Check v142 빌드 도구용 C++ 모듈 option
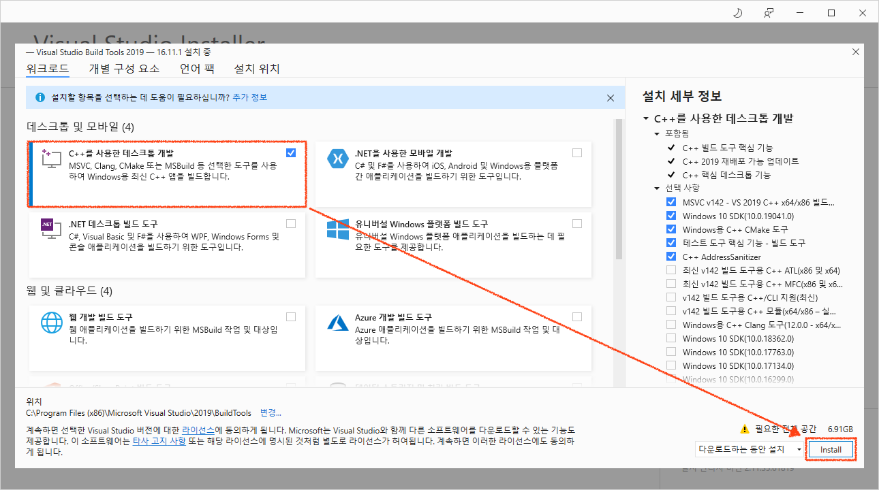The image size is (879, 490). point(671,311)
